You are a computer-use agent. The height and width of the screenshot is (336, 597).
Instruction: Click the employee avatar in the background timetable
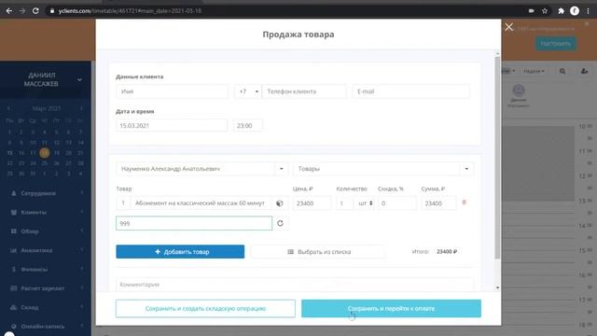[519, 91]
